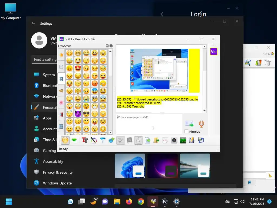Insert the heart-eyes emoji
This screenshot has width=277, height=208.
click(x=78, y=68)
